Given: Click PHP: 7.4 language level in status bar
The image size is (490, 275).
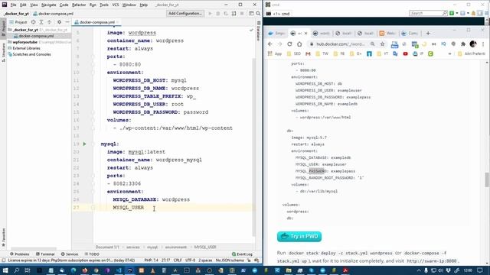Looking at the screenshot, I should click(152, 260).
